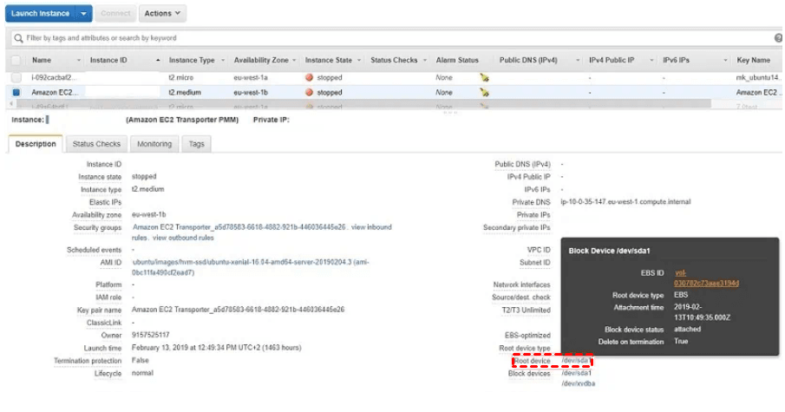Click the Launch time value February 13, 2019
785x412 pixels.
(216, 348)
